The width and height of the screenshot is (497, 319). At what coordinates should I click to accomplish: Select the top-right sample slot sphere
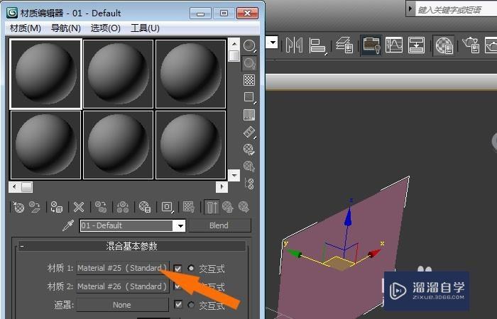190,74
